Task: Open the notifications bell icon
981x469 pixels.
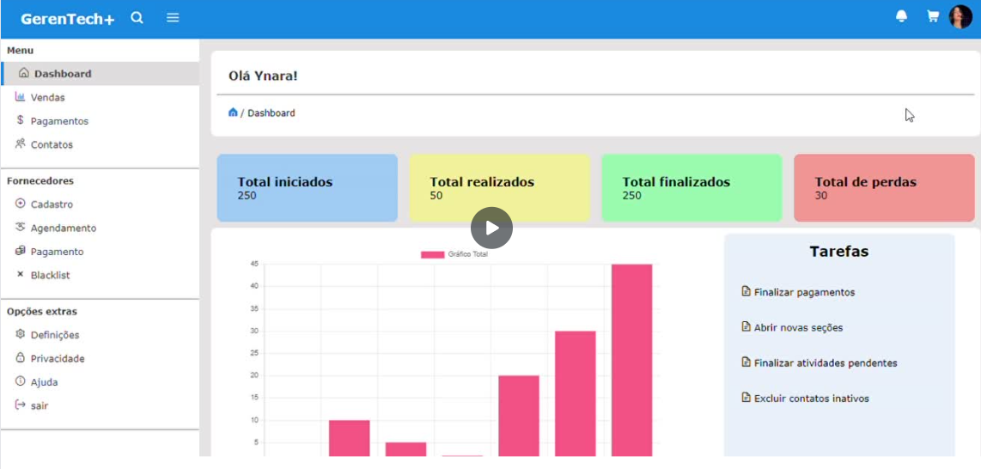Action: pyautogui.click(x=901, y=16)
